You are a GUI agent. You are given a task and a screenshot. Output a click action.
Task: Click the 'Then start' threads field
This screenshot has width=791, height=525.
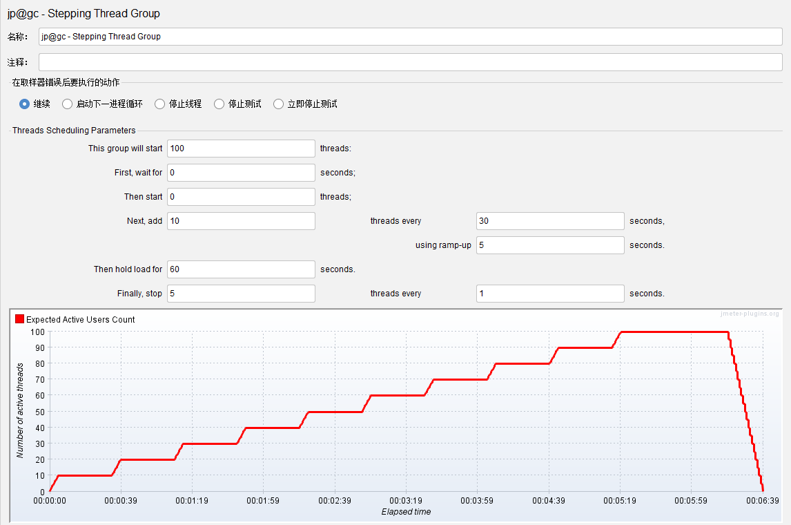241,197
